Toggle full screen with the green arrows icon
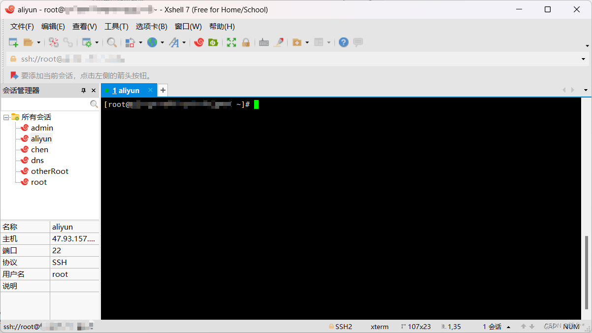 231,43
